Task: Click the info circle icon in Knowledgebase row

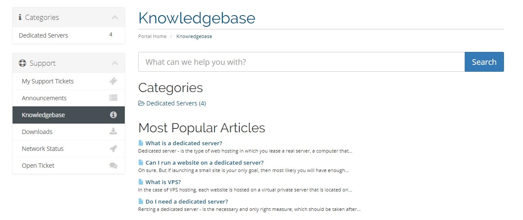Action: coord(113,115)
